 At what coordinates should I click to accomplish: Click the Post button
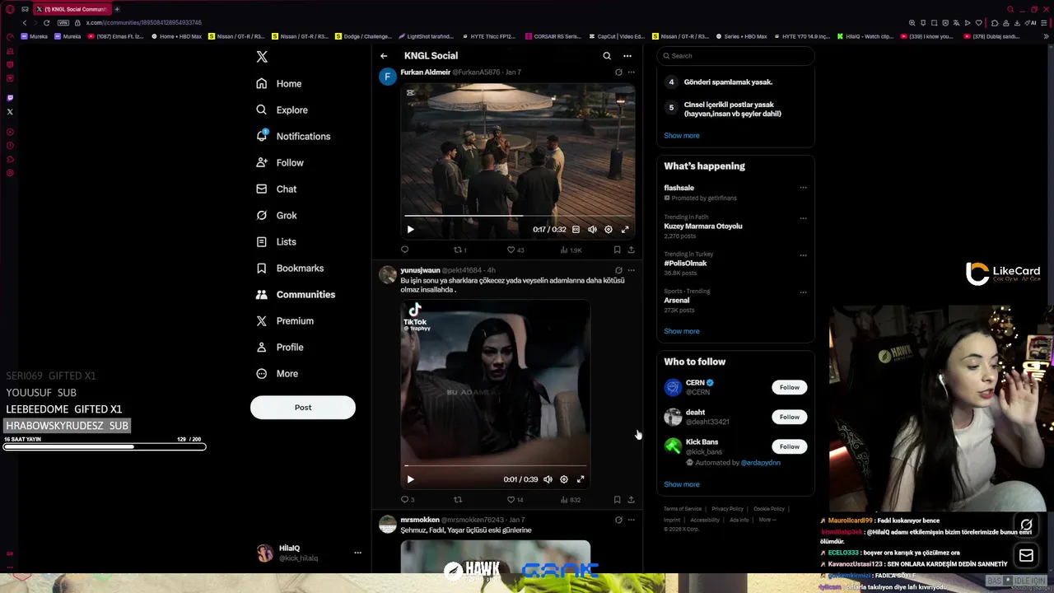(x=303, y=407)
